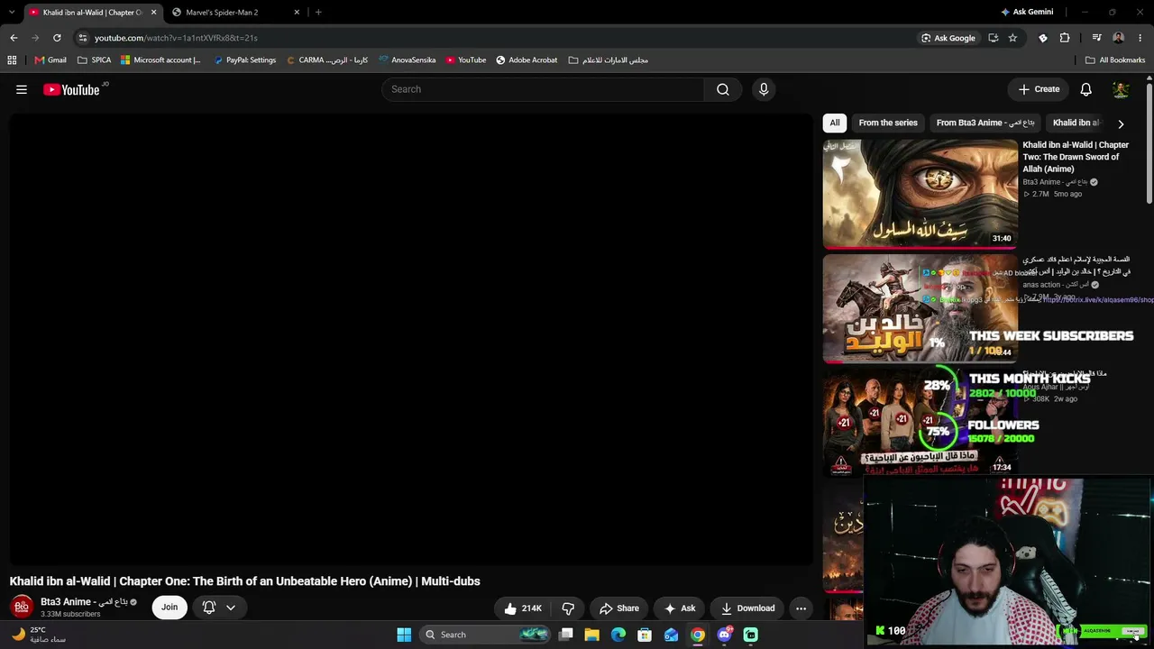Start voice search with the microphone
The height and width of the screenshot is (649, 1154).
[x=764, y=89]
